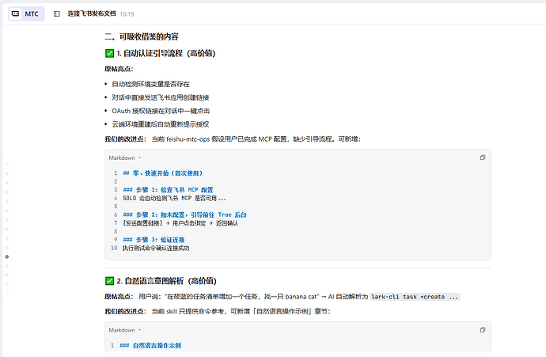Click paragraph about 当前 skill 只提供命令参考
This screenshot has height=357, width=546.
pyautogui.click(x=218, y=311)
